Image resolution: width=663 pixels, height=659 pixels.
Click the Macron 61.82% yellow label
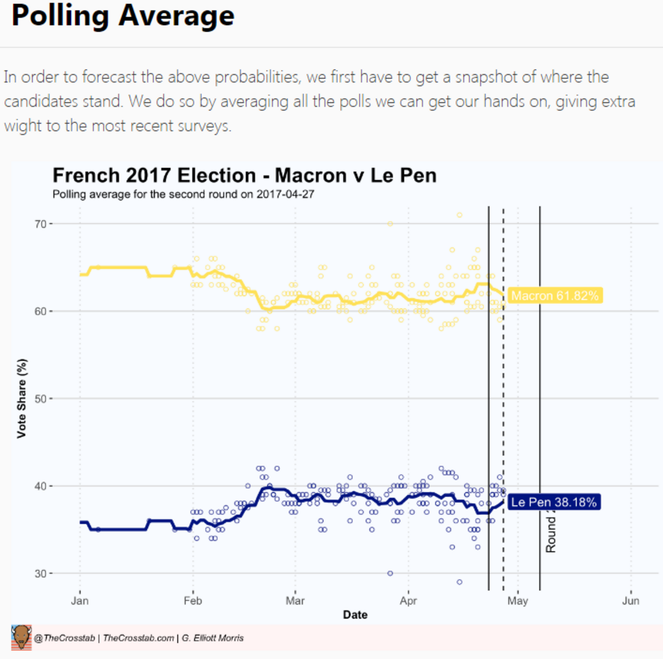click(555, 295)
